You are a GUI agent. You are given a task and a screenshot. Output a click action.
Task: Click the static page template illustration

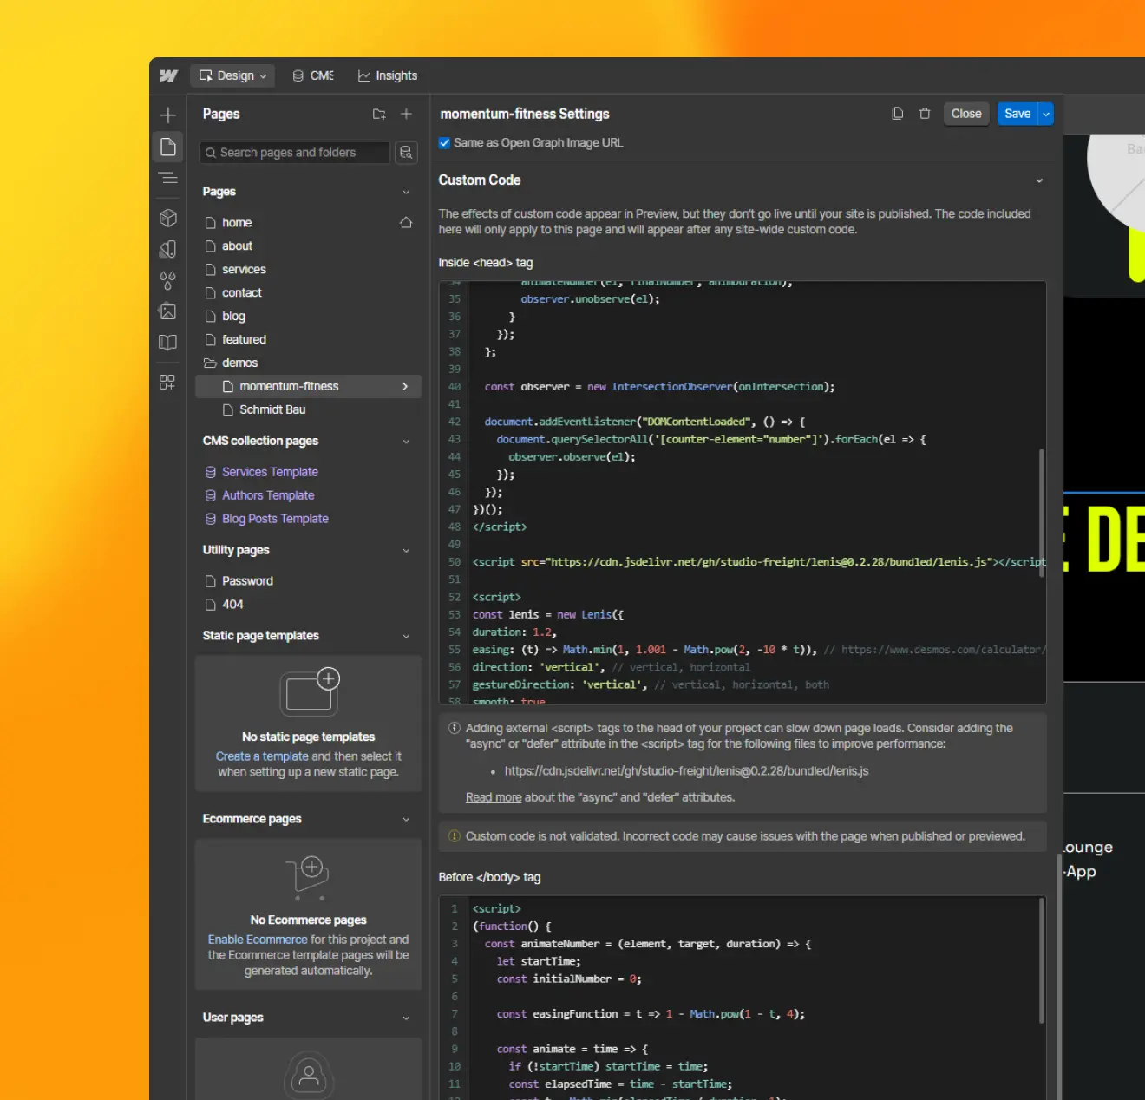310,691
